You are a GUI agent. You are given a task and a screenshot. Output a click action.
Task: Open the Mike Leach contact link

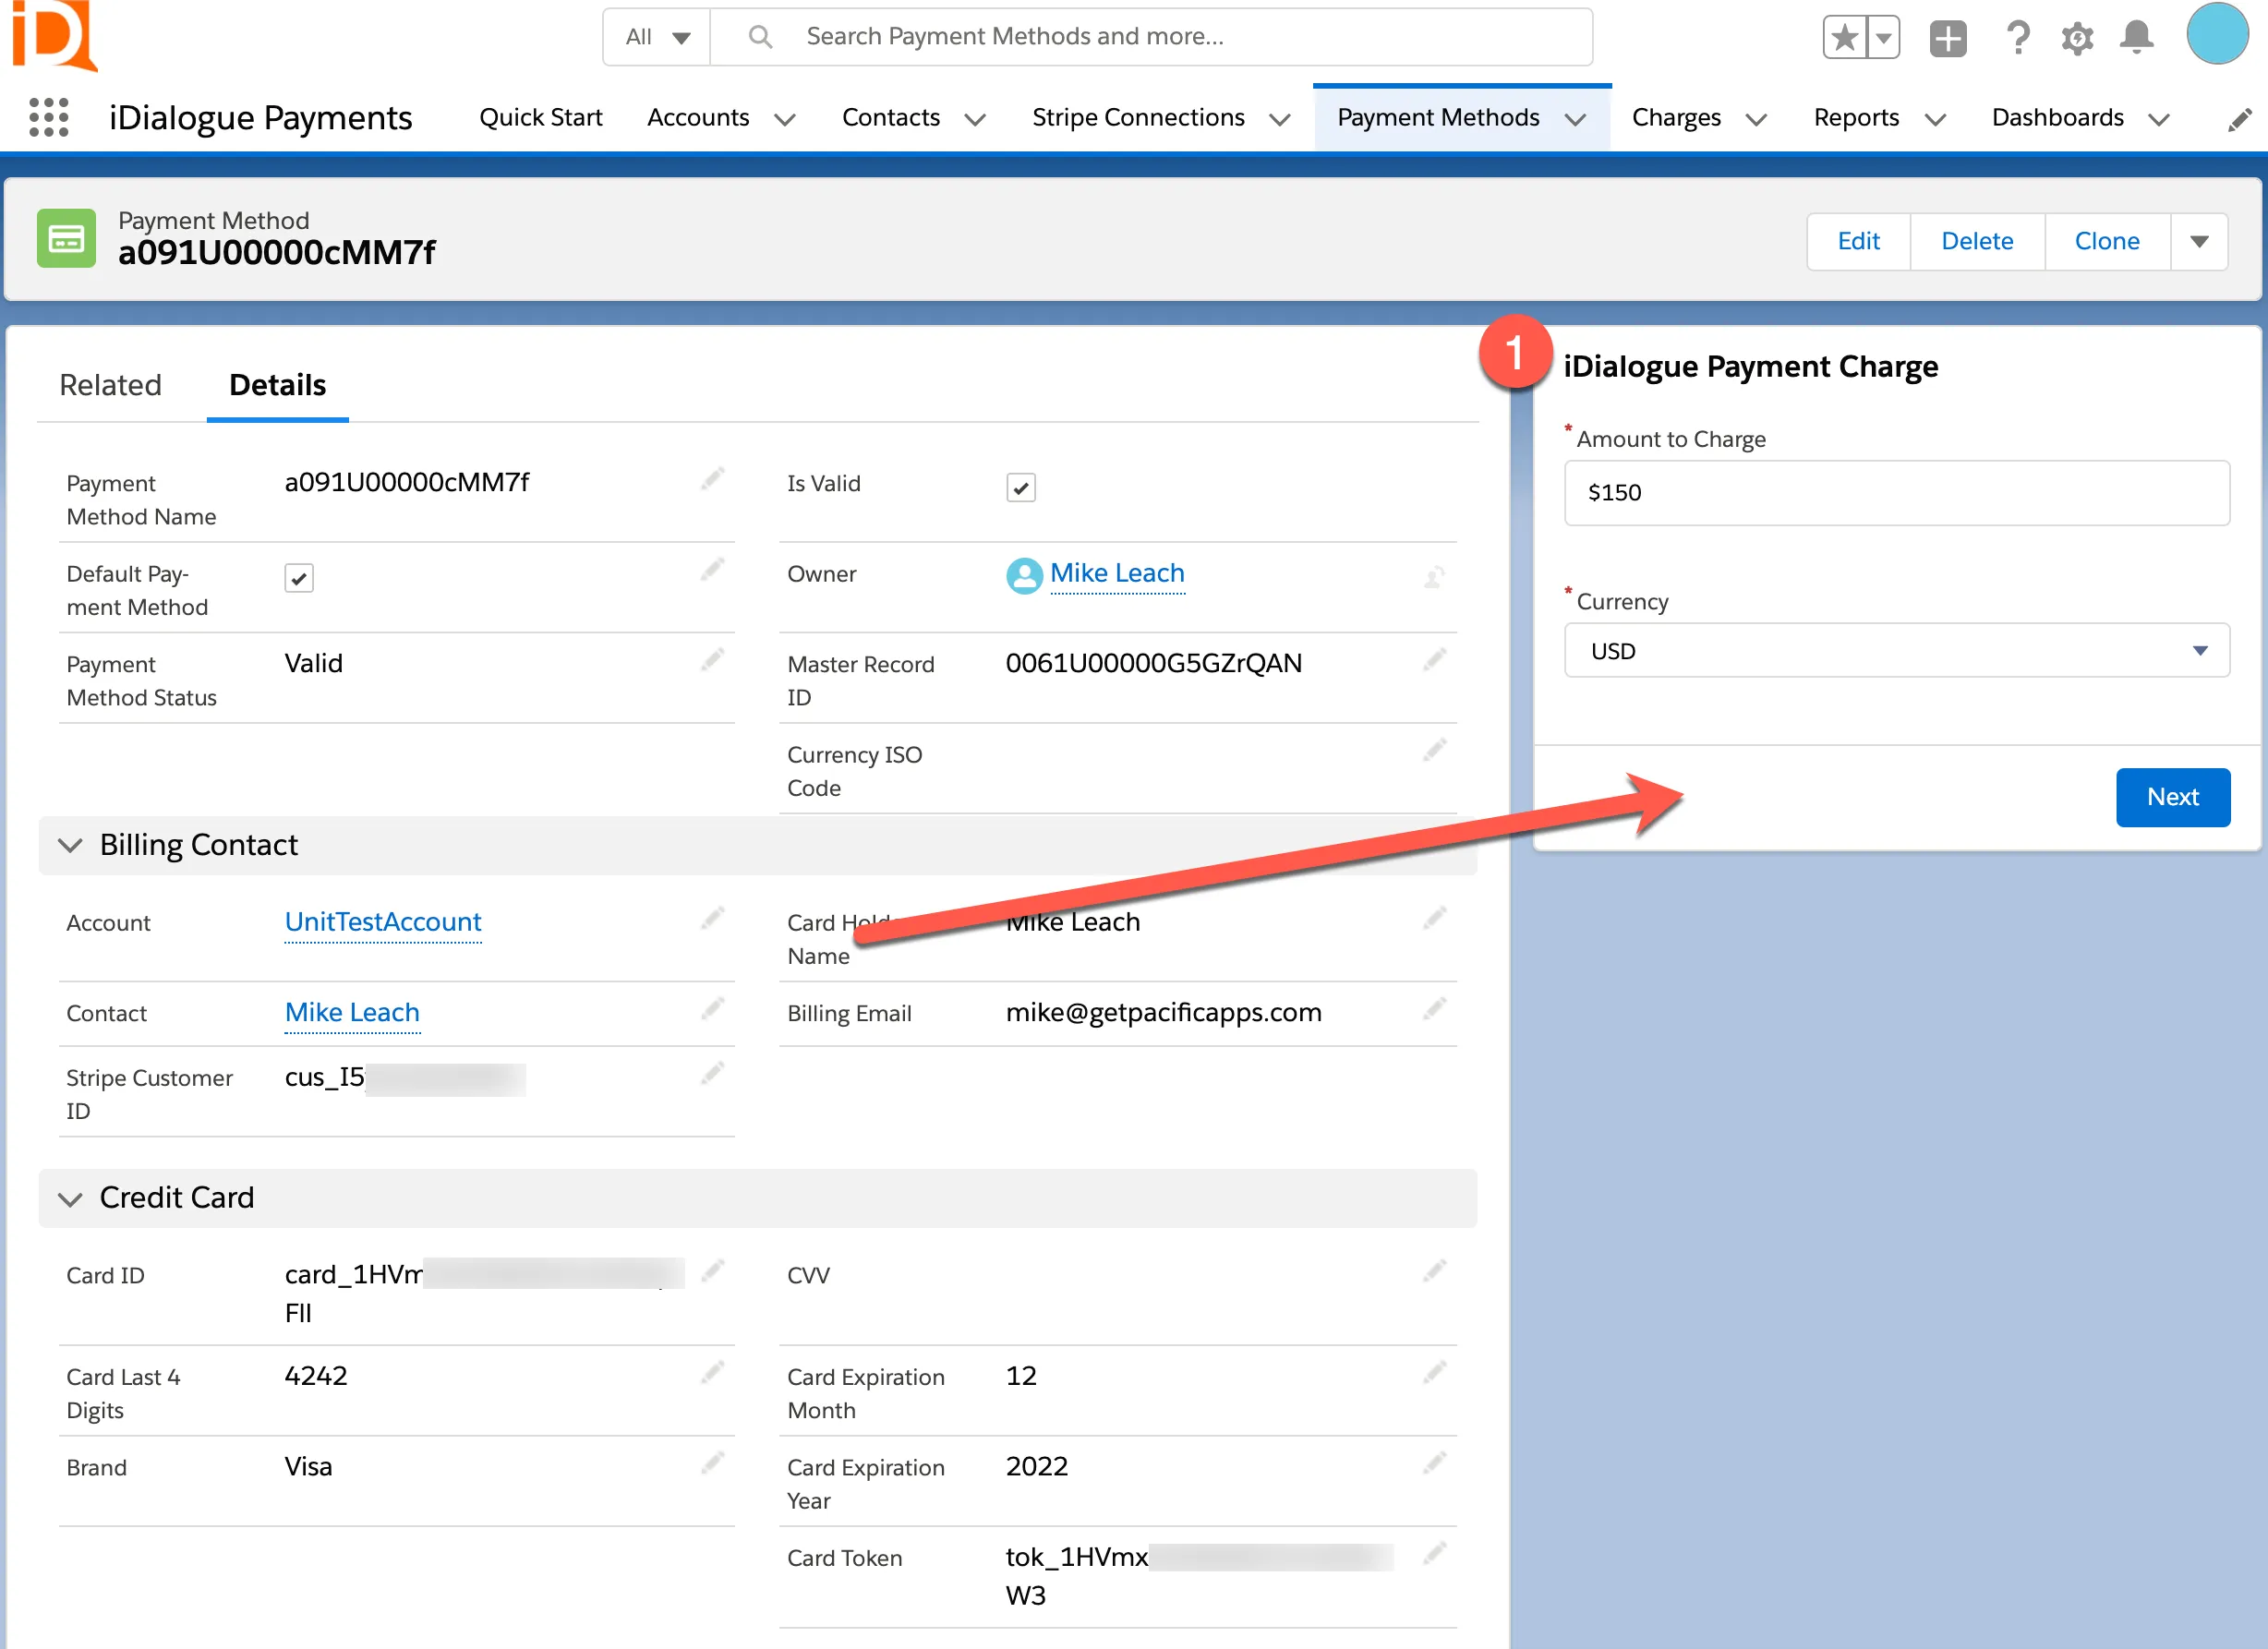pyautogui.click(x=352, y=1013)
